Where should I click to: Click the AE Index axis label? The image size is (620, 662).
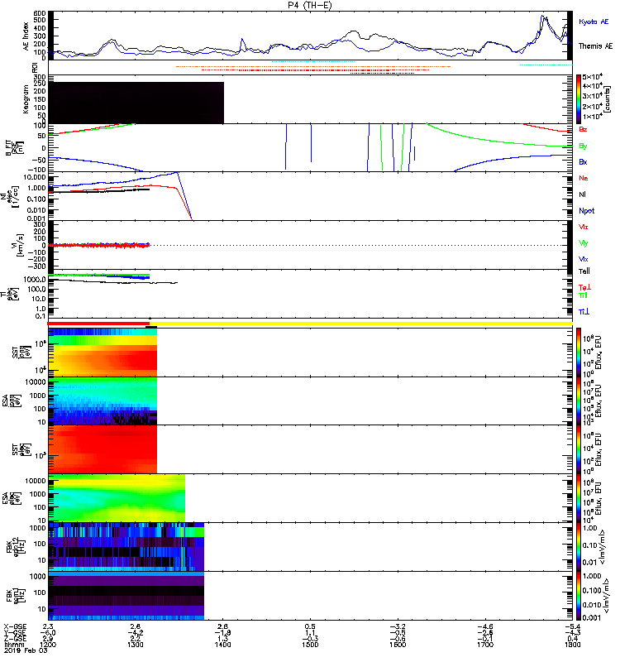click(26, 36)
